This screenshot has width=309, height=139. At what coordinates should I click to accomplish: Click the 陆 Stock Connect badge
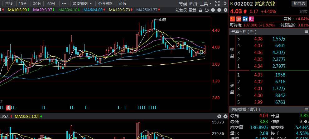[251, 19]
